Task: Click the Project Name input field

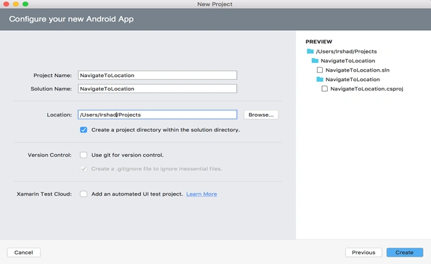Action: click(157, 75)
